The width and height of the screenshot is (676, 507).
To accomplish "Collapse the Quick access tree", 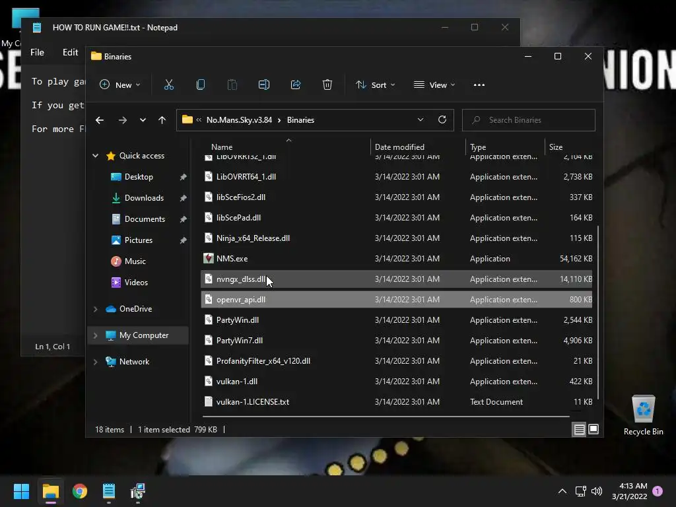I will coord(95,156).
